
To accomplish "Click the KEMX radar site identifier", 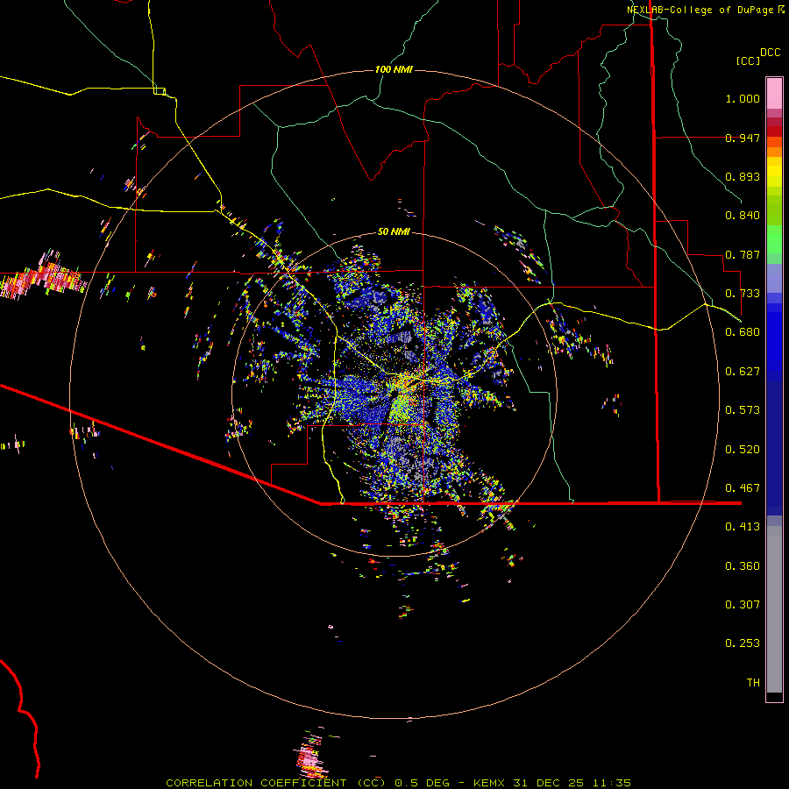I will click(490, 783).
